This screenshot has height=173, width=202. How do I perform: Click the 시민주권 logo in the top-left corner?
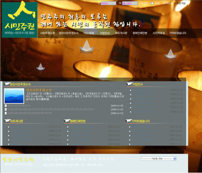pos(20,20)
